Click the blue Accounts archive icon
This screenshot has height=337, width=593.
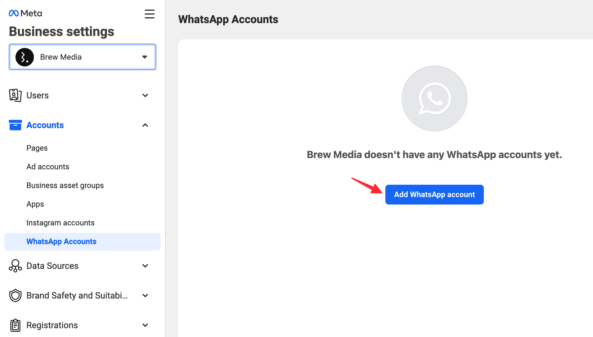point(15,125)
